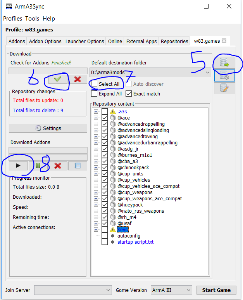
Task: Start addon download with play button
Action: [18, 166]
